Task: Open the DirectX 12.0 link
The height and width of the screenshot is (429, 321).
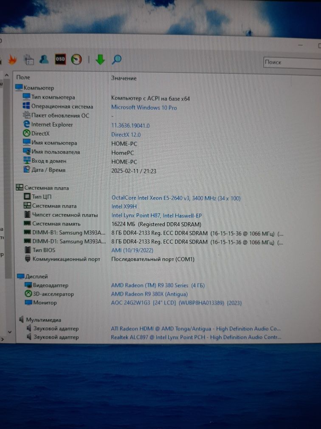Action: click(126, 134)
